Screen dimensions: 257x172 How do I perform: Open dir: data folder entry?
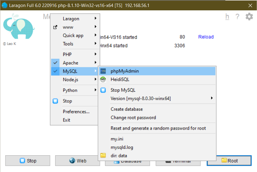[157, 156]
